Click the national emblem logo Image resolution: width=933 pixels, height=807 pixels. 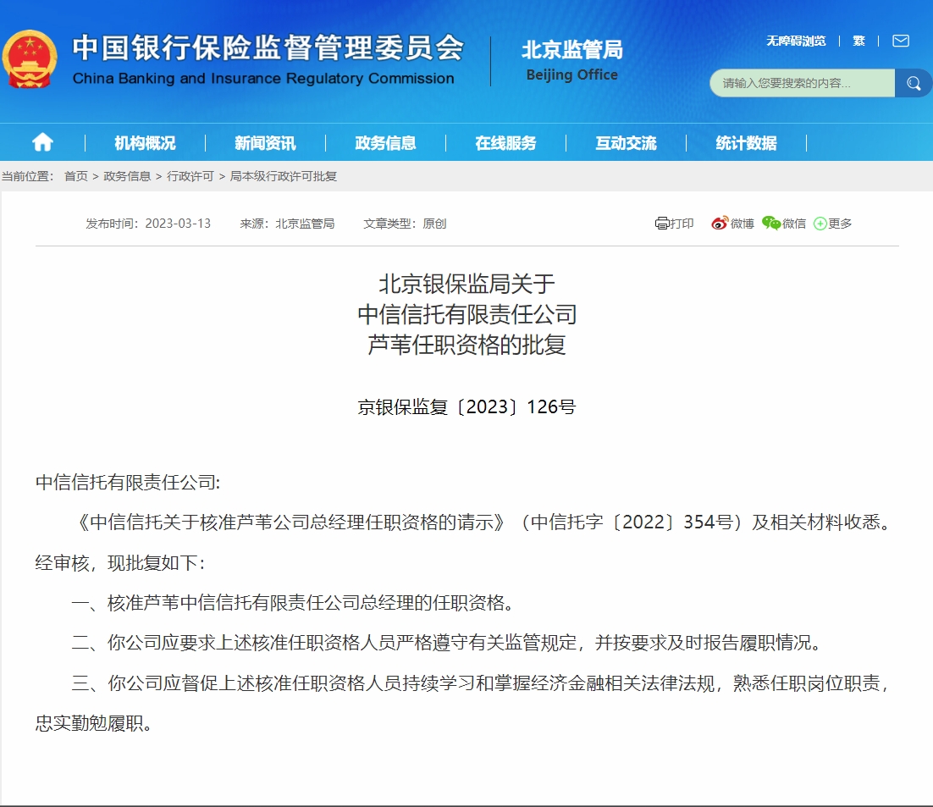[30, 58]
